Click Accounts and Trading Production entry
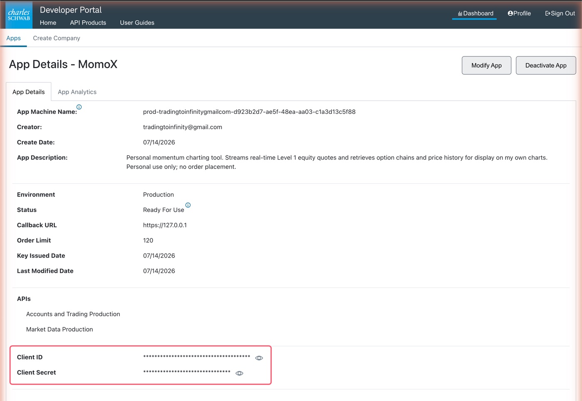Screen dimensions: 582x401 pos(73,314)
